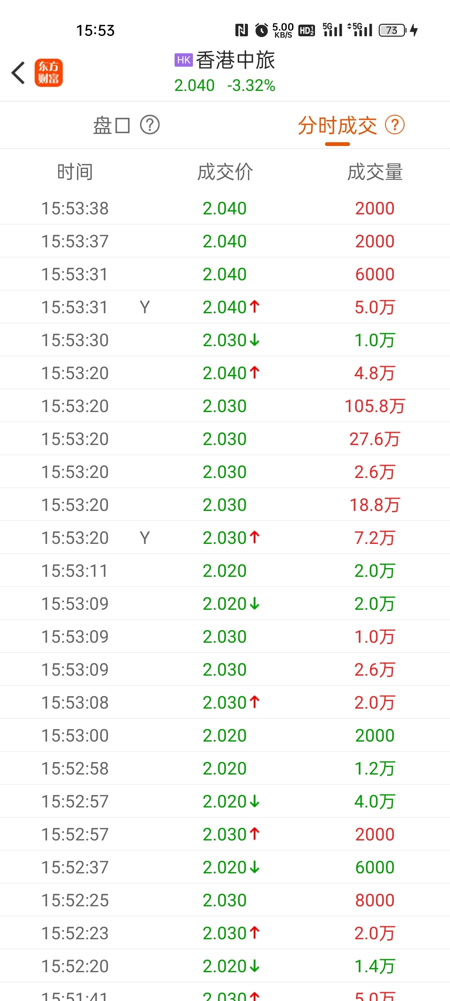The image size is (450, 1001).
Task: Tap the NFC status icon
Action: [242, 30]
